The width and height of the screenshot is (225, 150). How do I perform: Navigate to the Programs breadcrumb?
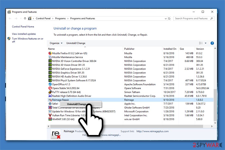(60, 18)
